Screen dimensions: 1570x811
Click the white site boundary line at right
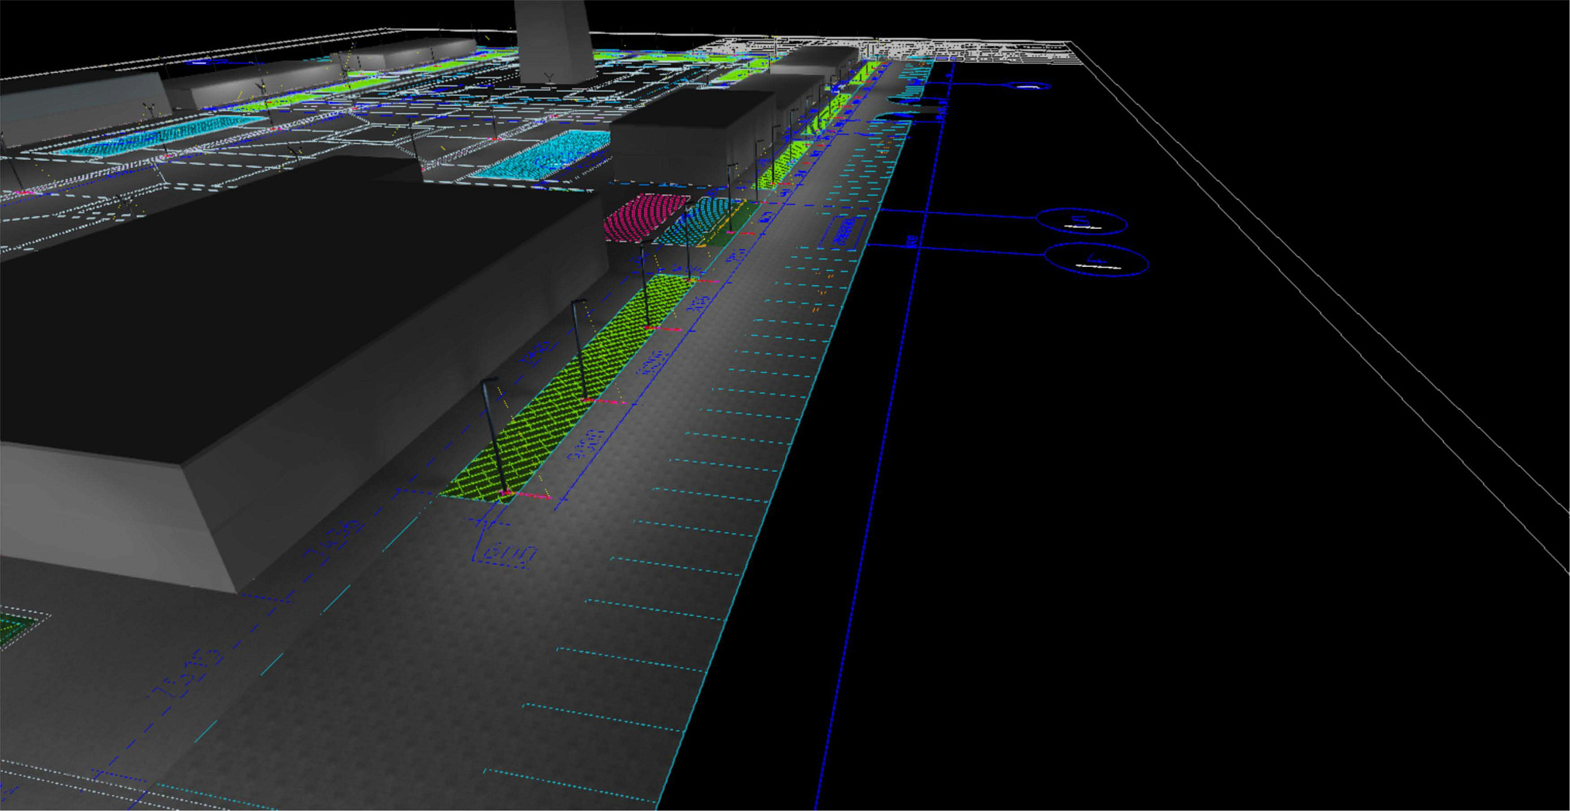click(x=1348, y=333)
